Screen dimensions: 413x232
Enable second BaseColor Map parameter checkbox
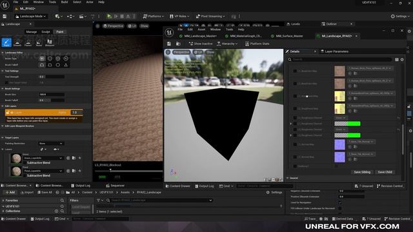(x=295, y=84)
